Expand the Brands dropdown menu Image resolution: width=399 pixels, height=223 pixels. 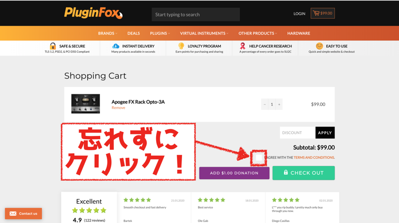pyautogui.click(x=108, y=33)
